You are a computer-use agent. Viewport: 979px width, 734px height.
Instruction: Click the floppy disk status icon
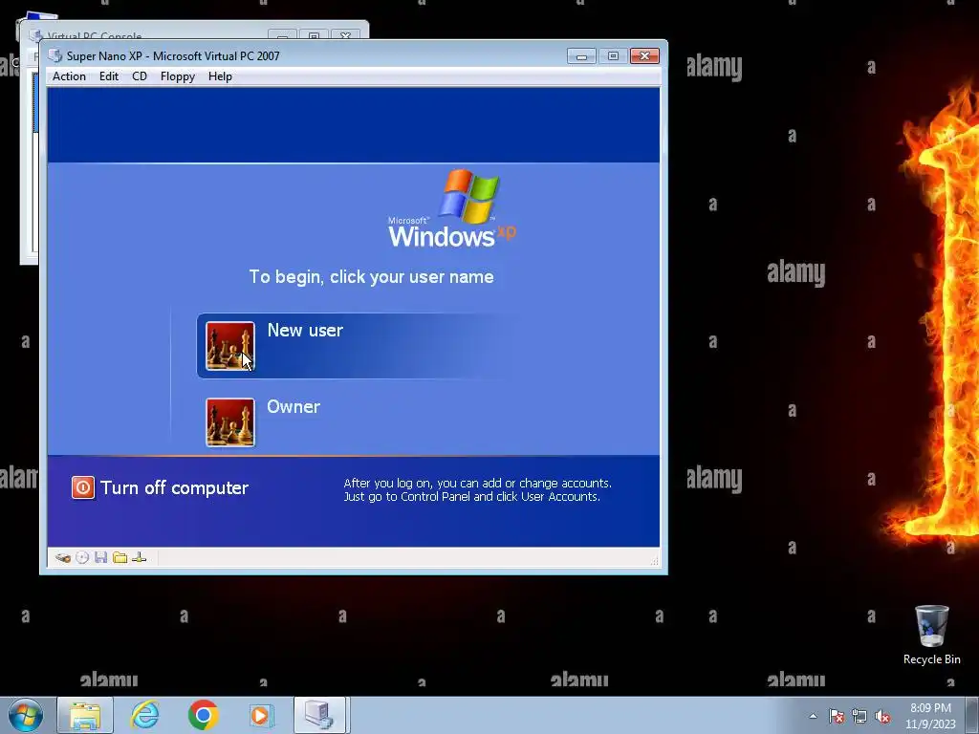[101, 557]
